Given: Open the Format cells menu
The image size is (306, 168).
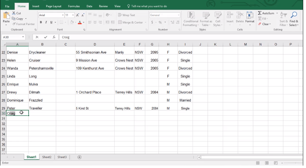Looking at the screenshot, I should (x=250, y=19).
